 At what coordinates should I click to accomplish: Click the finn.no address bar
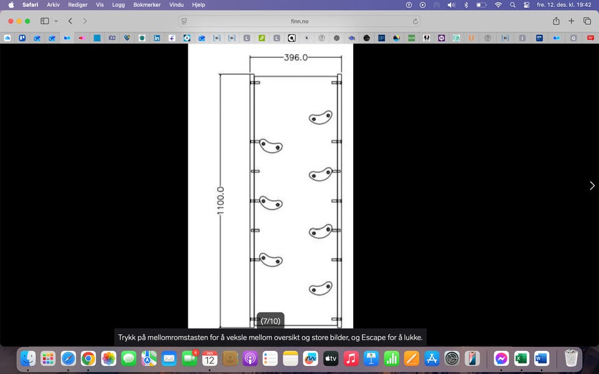click(x=299, y=21)
